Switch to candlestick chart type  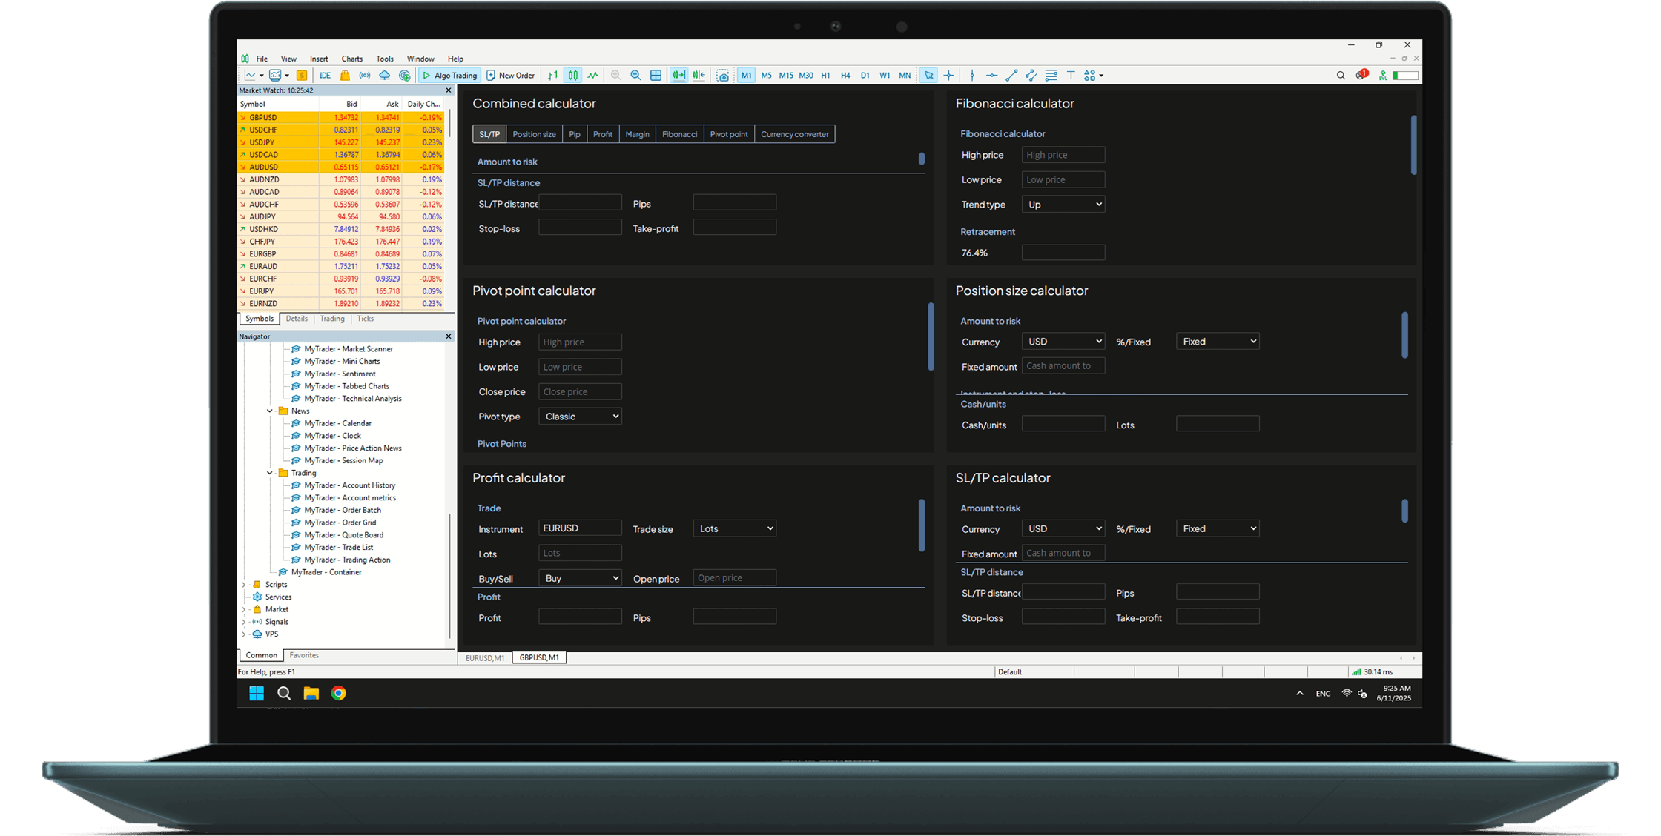(573, 76)
